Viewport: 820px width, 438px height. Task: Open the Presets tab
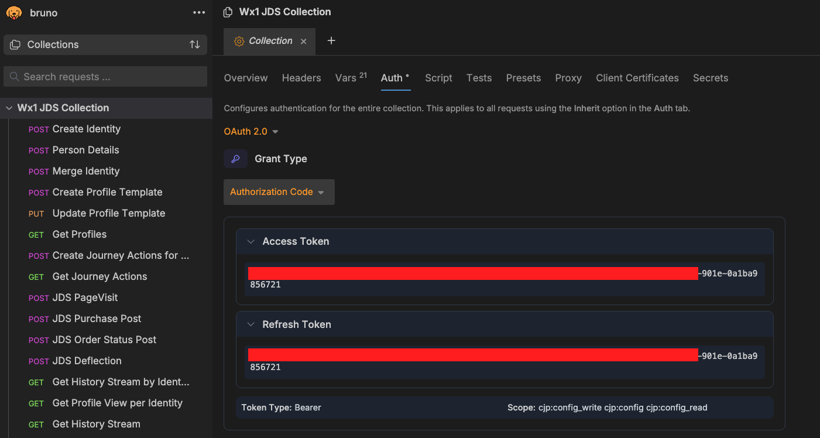523,78
